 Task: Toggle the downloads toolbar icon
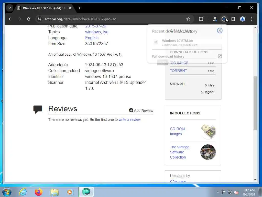pyautogui.click(x=224, y=19)
